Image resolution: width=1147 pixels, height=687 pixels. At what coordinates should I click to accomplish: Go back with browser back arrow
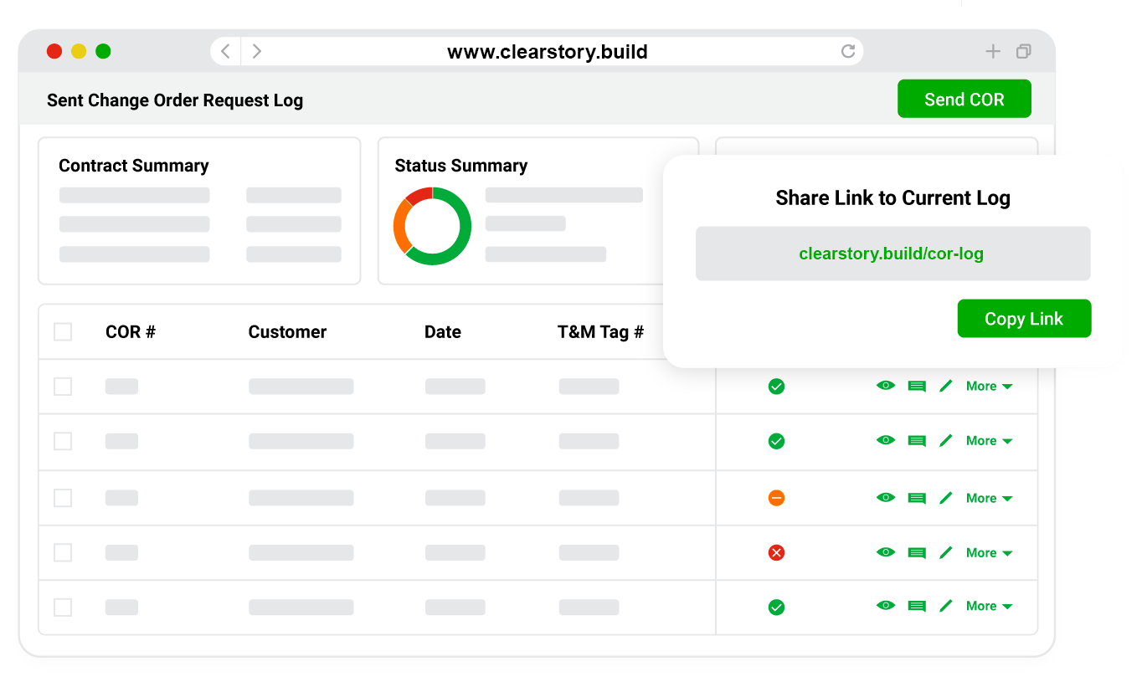coord(225,51)
